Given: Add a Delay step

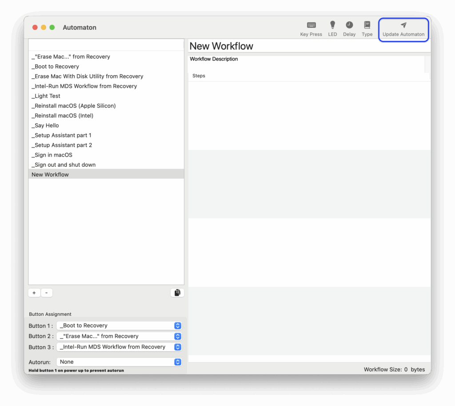Looking at the screenshot, I should pyautogui.click(x=349, y=29).
